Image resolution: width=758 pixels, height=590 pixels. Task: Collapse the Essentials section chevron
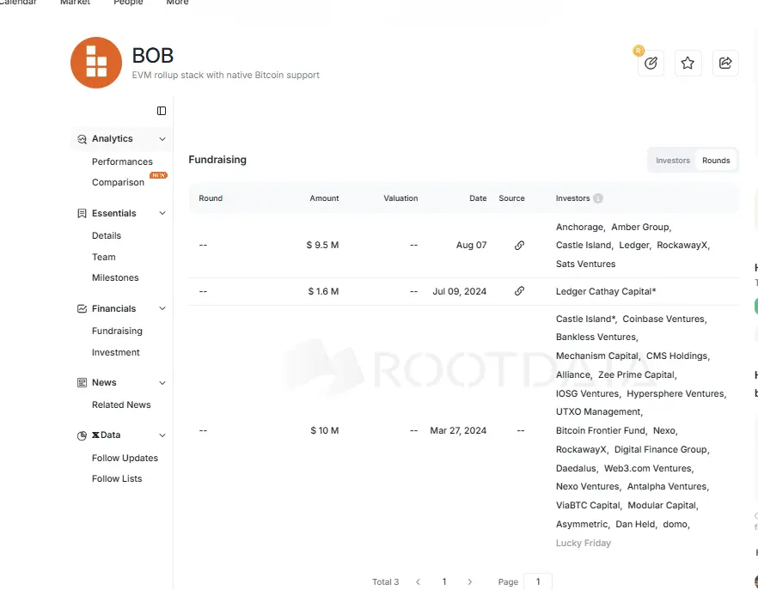coord(162,213)
